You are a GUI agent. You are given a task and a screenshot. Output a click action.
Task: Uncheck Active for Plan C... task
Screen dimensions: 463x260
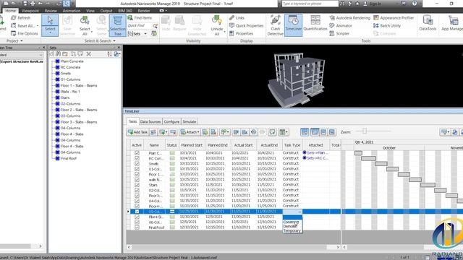pos(137,153)
